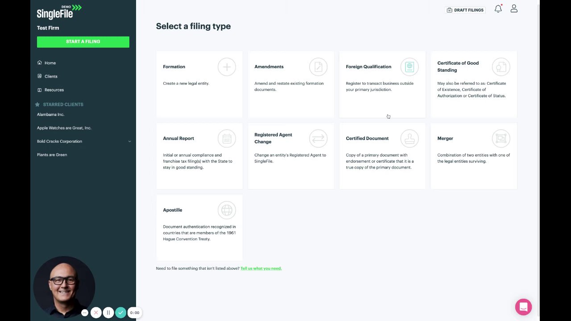571x321 pixels.
Task: Click the Certified Document stamp icon
Action: [x=410, y=139]
